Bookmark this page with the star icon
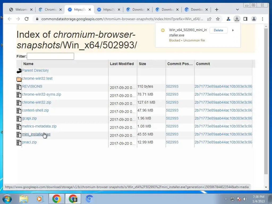This screenshot has width=272, height=204. pyautogui.click(x=218, y=19)
